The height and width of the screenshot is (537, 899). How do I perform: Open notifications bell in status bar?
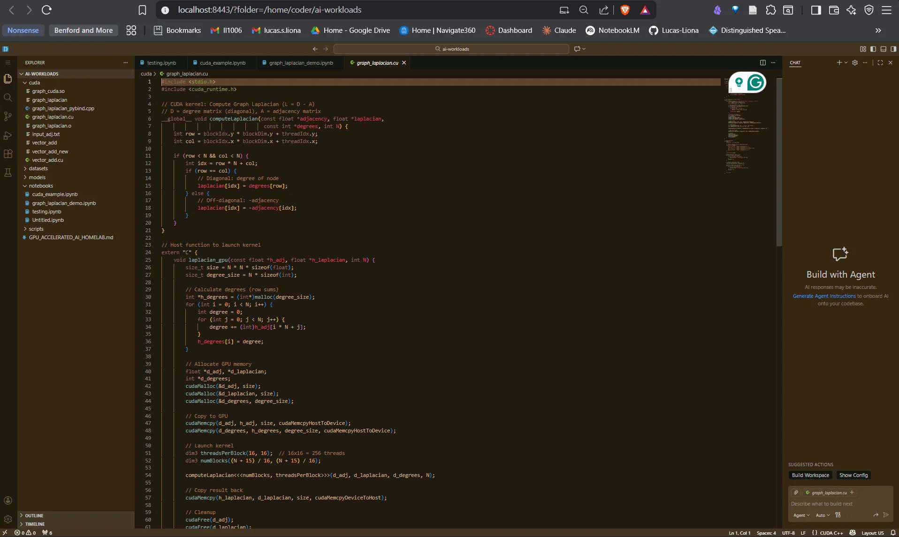[x=893, y=533]
